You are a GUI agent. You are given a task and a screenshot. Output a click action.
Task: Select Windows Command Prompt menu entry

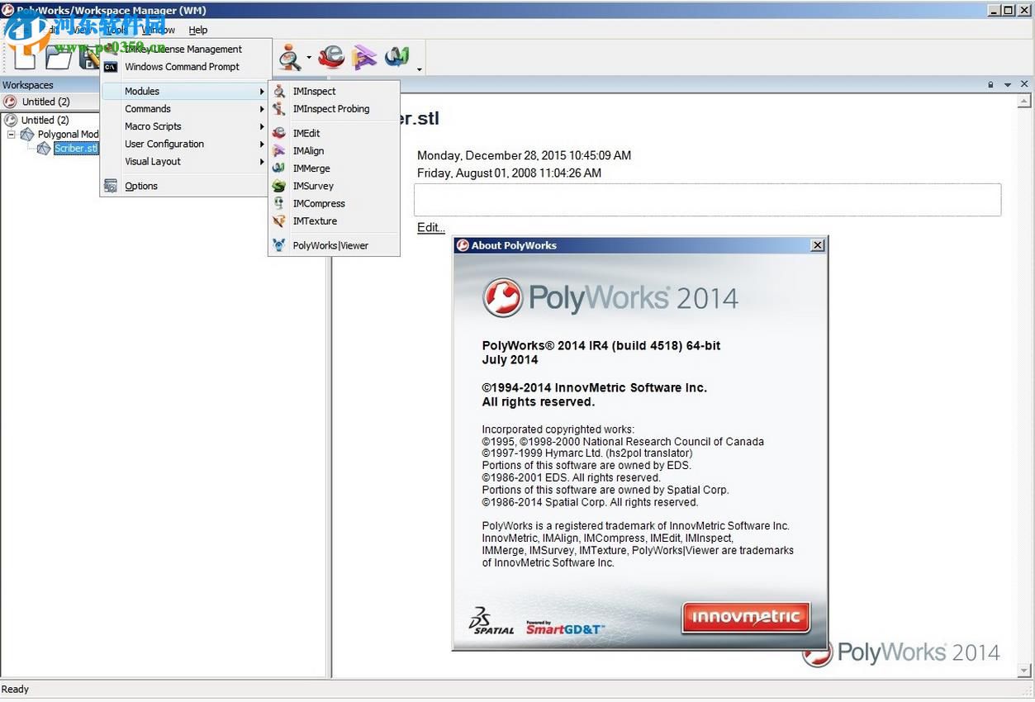point(186,67)
